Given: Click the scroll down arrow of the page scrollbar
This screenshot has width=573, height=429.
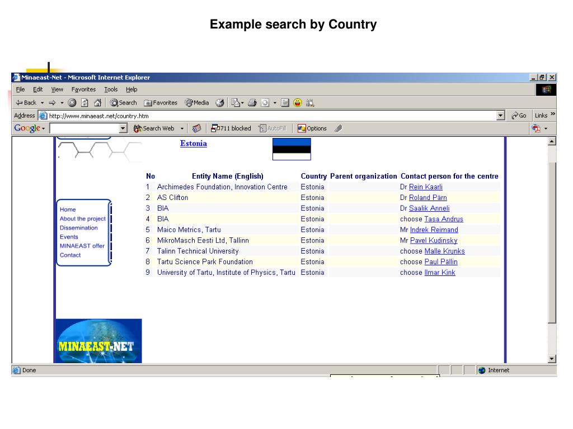Looking at the screenshot, I should click(552, 359).
